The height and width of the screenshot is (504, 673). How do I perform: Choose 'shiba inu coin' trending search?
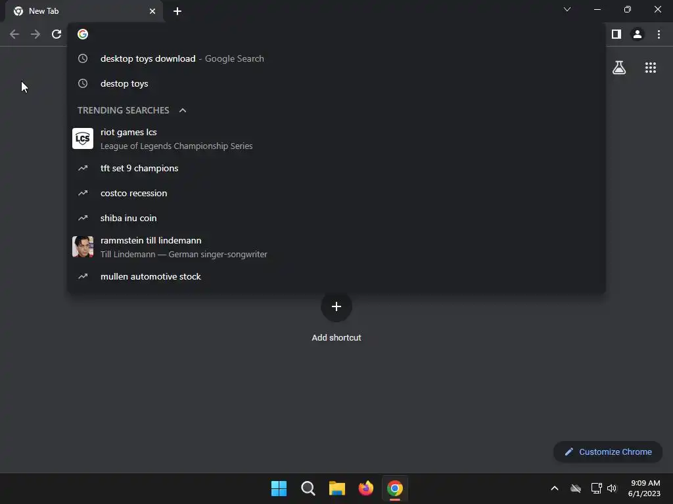[336, 218]
